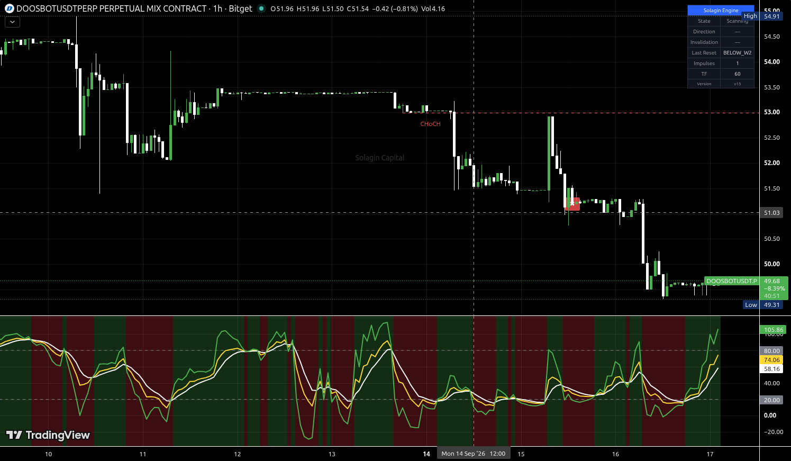Click the Last Reset row label
Image resolution: width=791 pixels, height=461 pixels.
[x=704, y=53]
